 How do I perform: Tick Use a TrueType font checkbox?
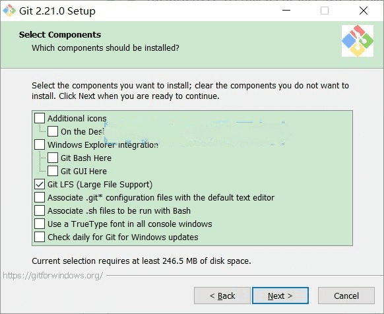tap(40, 224)
